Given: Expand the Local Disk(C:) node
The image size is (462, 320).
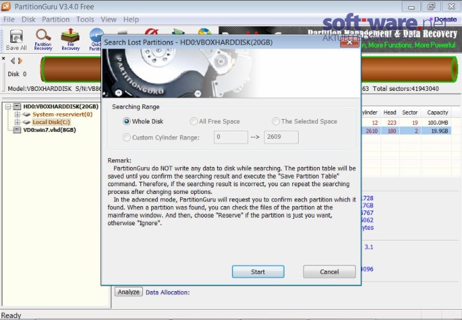Looking at the screenshot, I should click(17, 122).
